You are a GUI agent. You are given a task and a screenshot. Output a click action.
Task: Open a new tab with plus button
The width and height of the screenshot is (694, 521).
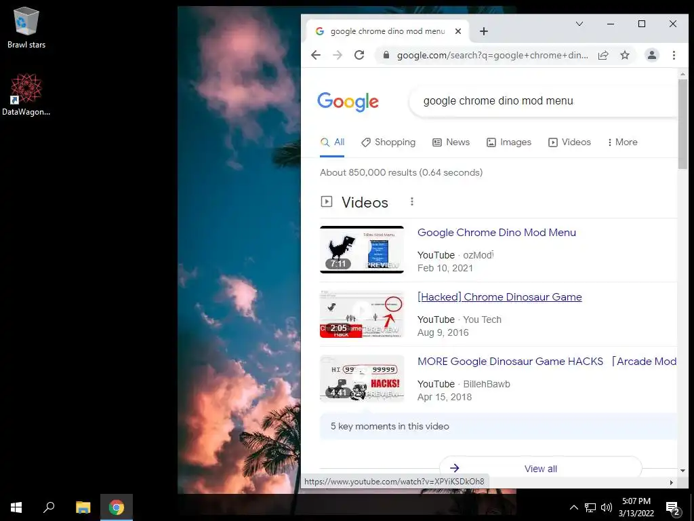click(484, 31)
